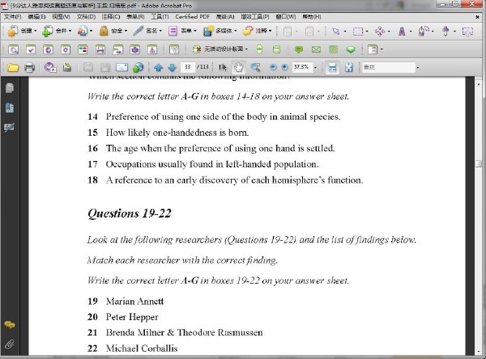Open the Certified PDF menu
Image resolution: width=486 pixels, height=359 pixels.
pyautogui.click(x=192, y=17)
